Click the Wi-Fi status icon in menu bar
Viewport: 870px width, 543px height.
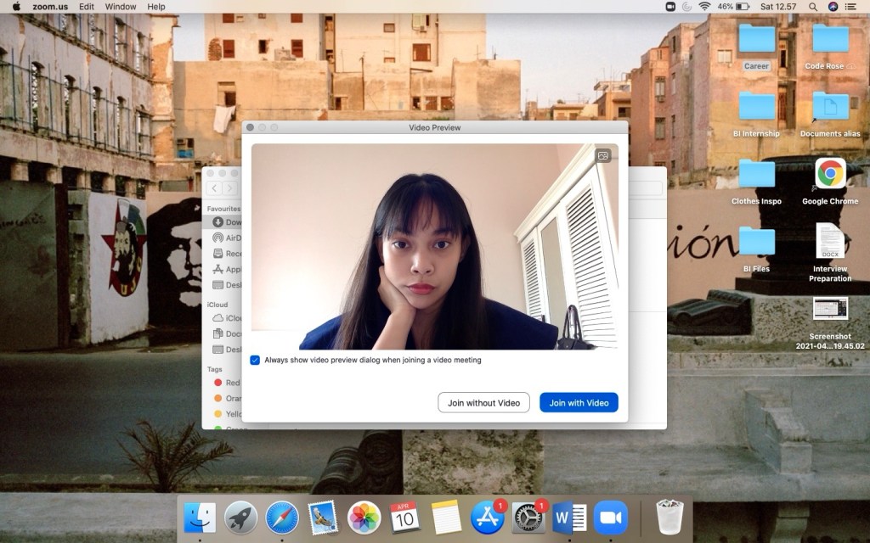pyautogui.click(x=704, y=6)
